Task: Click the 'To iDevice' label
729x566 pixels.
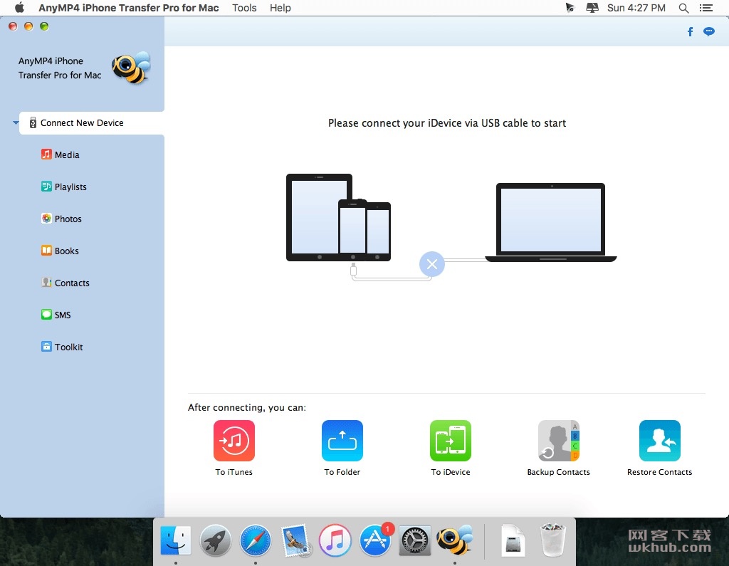Action: (450, 472)
